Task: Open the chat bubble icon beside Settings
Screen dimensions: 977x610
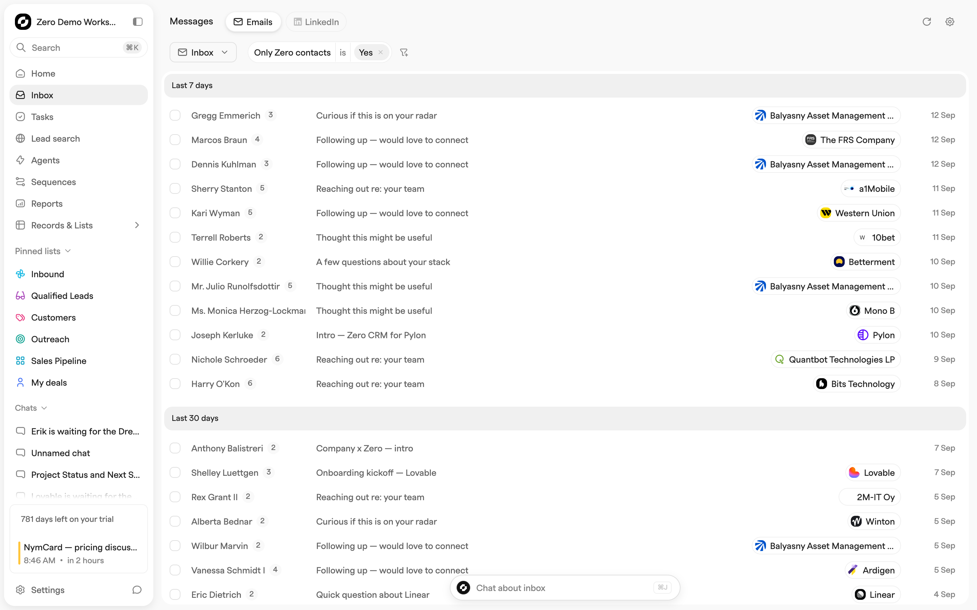Action: click(x=137, y=590)
